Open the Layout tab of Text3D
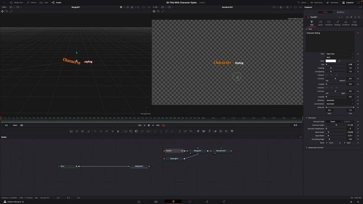The width and height of the screenshot is (363, 204). 320,23
